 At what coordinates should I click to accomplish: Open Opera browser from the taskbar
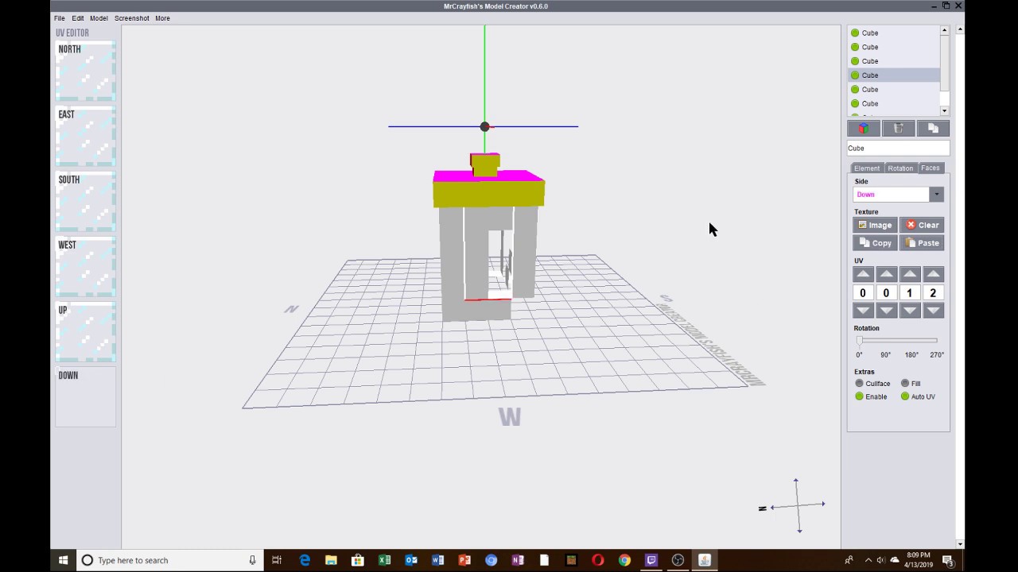(x=598, y=560)
